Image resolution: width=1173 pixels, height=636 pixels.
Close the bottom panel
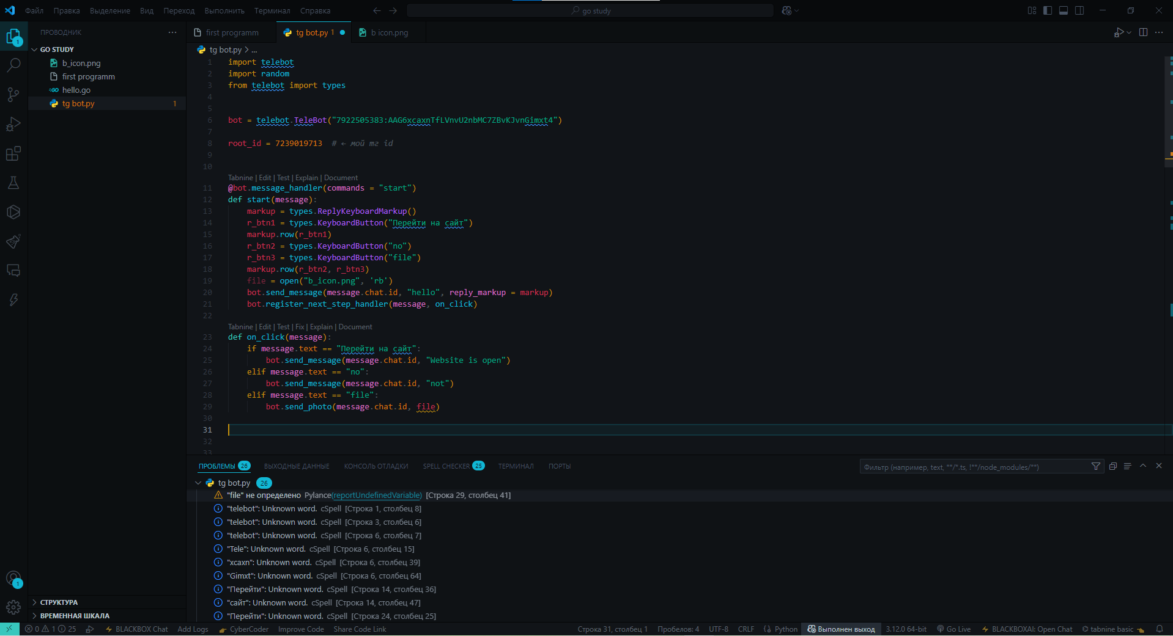(x=1159, y=466)
